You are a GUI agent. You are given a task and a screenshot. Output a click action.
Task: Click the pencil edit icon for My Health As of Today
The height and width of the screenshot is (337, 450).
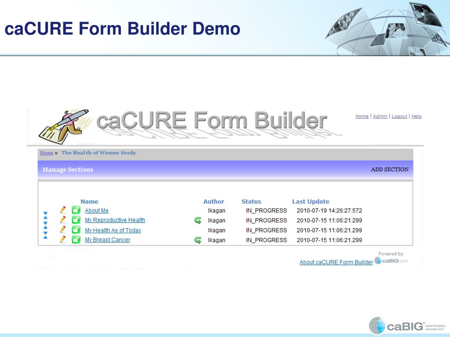(63, 229)
